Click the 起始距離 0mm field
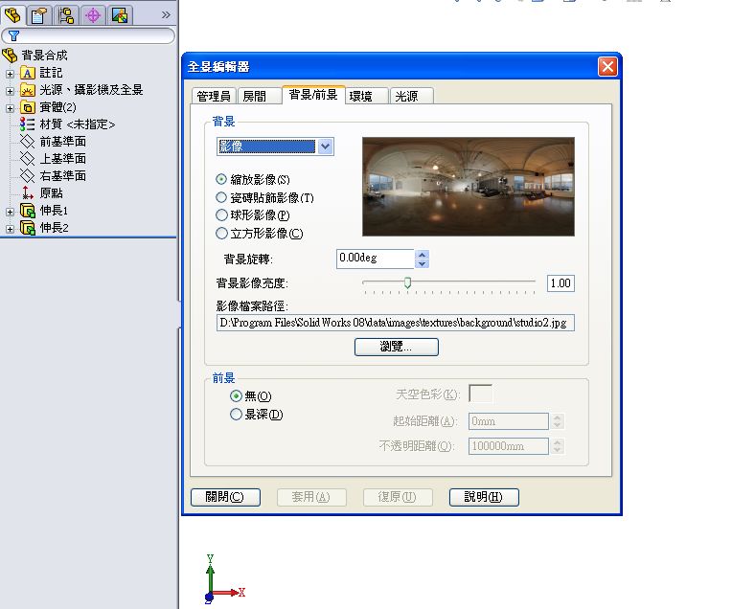The width and height of the screenshot is (755, 609). (509, 421)
